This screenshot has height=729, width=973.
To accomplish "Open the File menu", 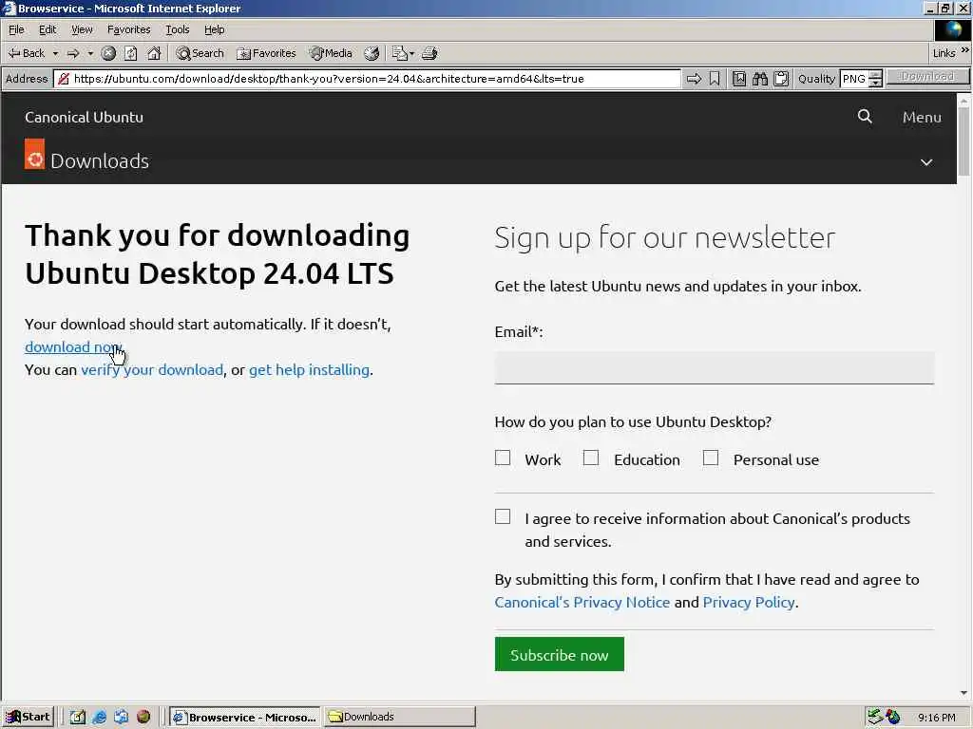I will point(16,29).
